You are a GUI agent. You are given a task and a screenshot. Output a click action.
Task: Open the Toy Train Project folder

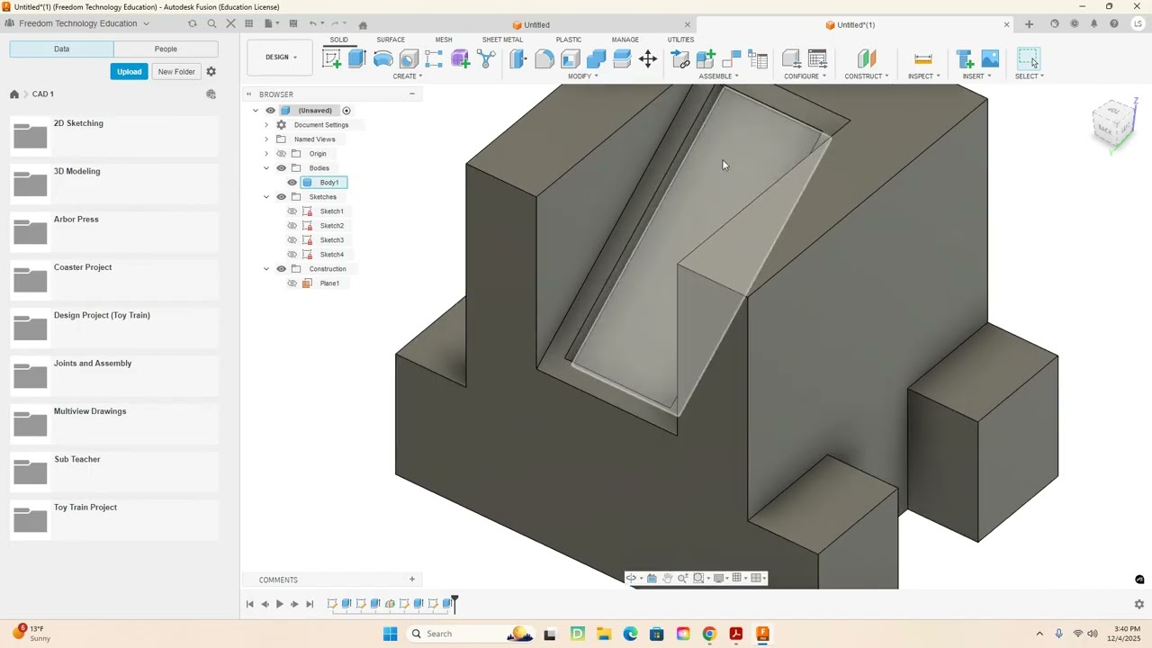coord(114,519)
